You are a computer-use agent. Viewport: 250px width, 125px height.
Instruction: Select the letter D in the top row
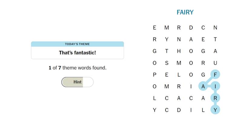tap(191, 28)
